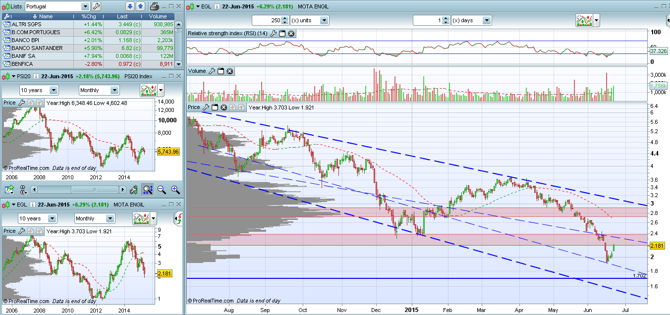Image resolution: width=670 pixels, height=315 pixels.
Task: Move list selection down with blue arrow
Action: click(130, 6)
